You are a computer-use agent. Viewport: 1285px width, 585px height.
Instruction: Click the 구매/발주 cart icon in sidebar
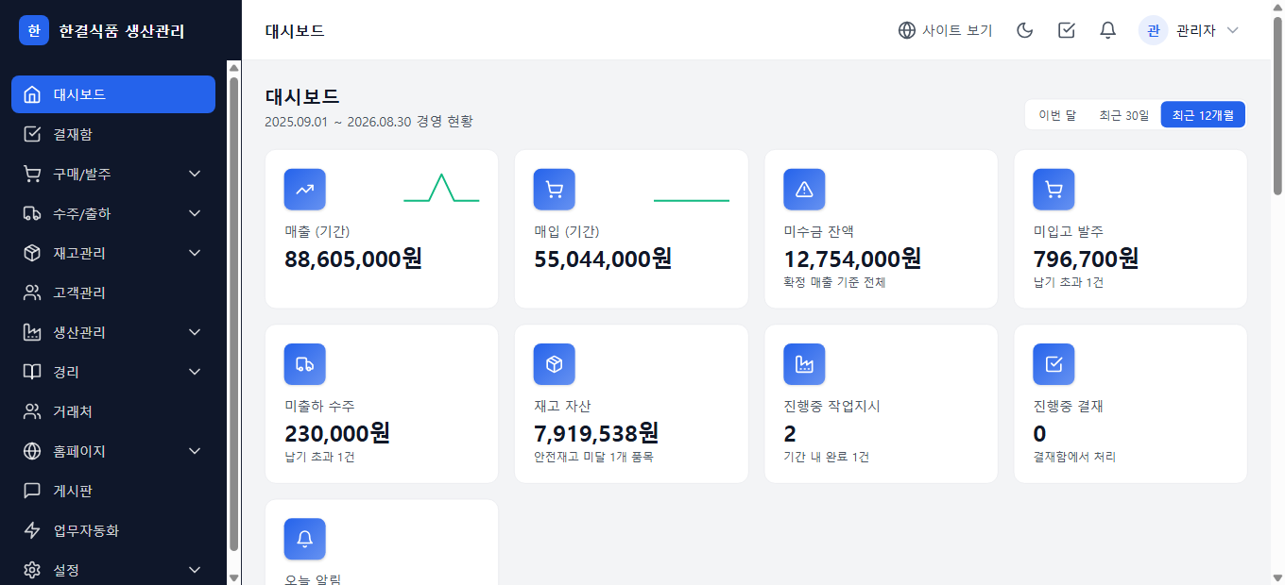pyautogui.click(x=32, y=174)
